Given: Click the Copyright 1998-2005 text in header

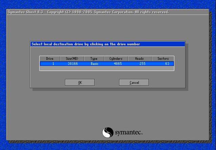Looking at the screenshot, I should (x=108, y=12).
